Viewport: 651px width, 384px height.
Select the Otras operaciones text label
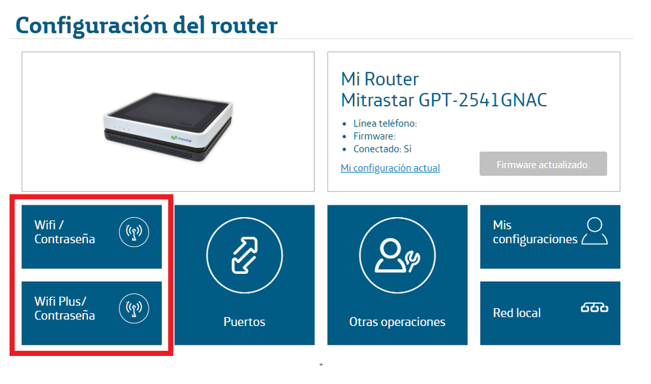397,321
